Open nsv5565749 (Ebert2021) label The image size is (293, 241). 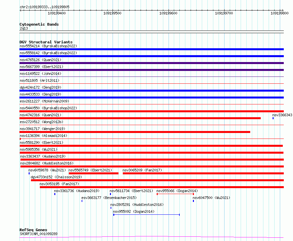click(x=90, y=170)
